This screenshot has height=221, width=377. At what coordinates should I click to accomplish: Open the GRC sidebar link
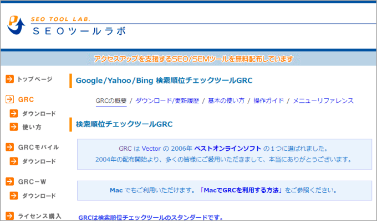(26, 99)
